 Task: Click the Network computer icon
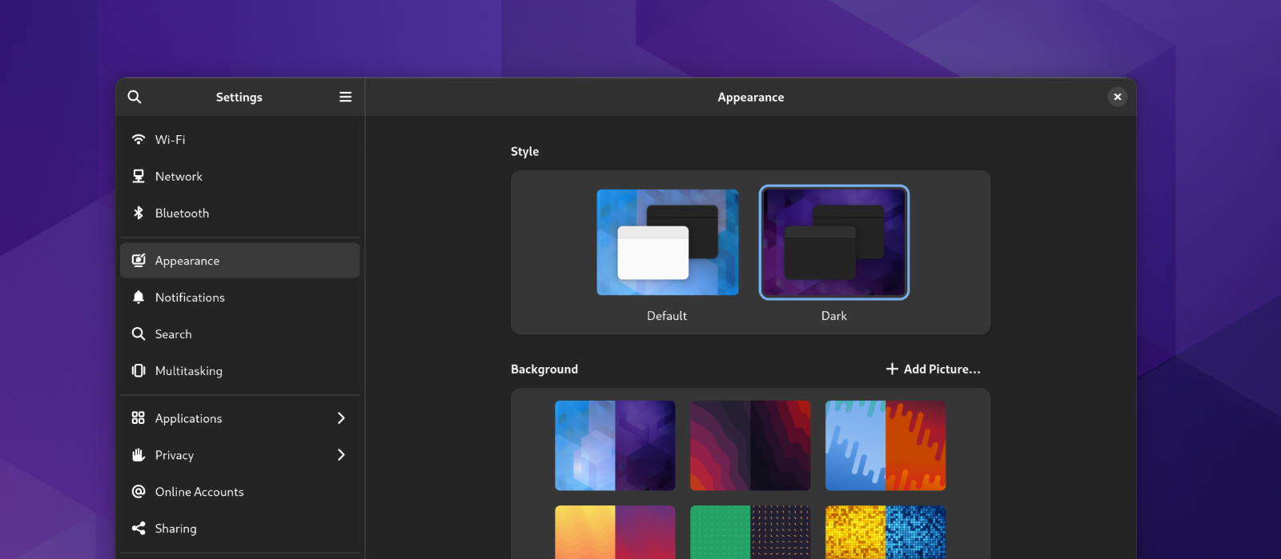tap(139, 176)
